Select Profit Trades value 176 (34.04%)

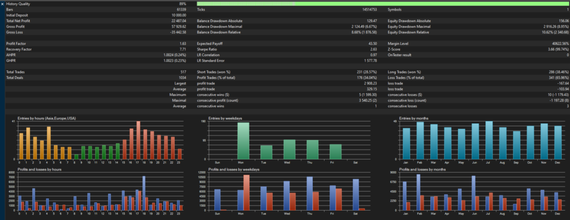coord(367,78)
